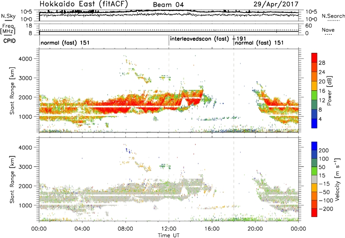Click the '3000' tick on the velocity panel

(25, 167)
